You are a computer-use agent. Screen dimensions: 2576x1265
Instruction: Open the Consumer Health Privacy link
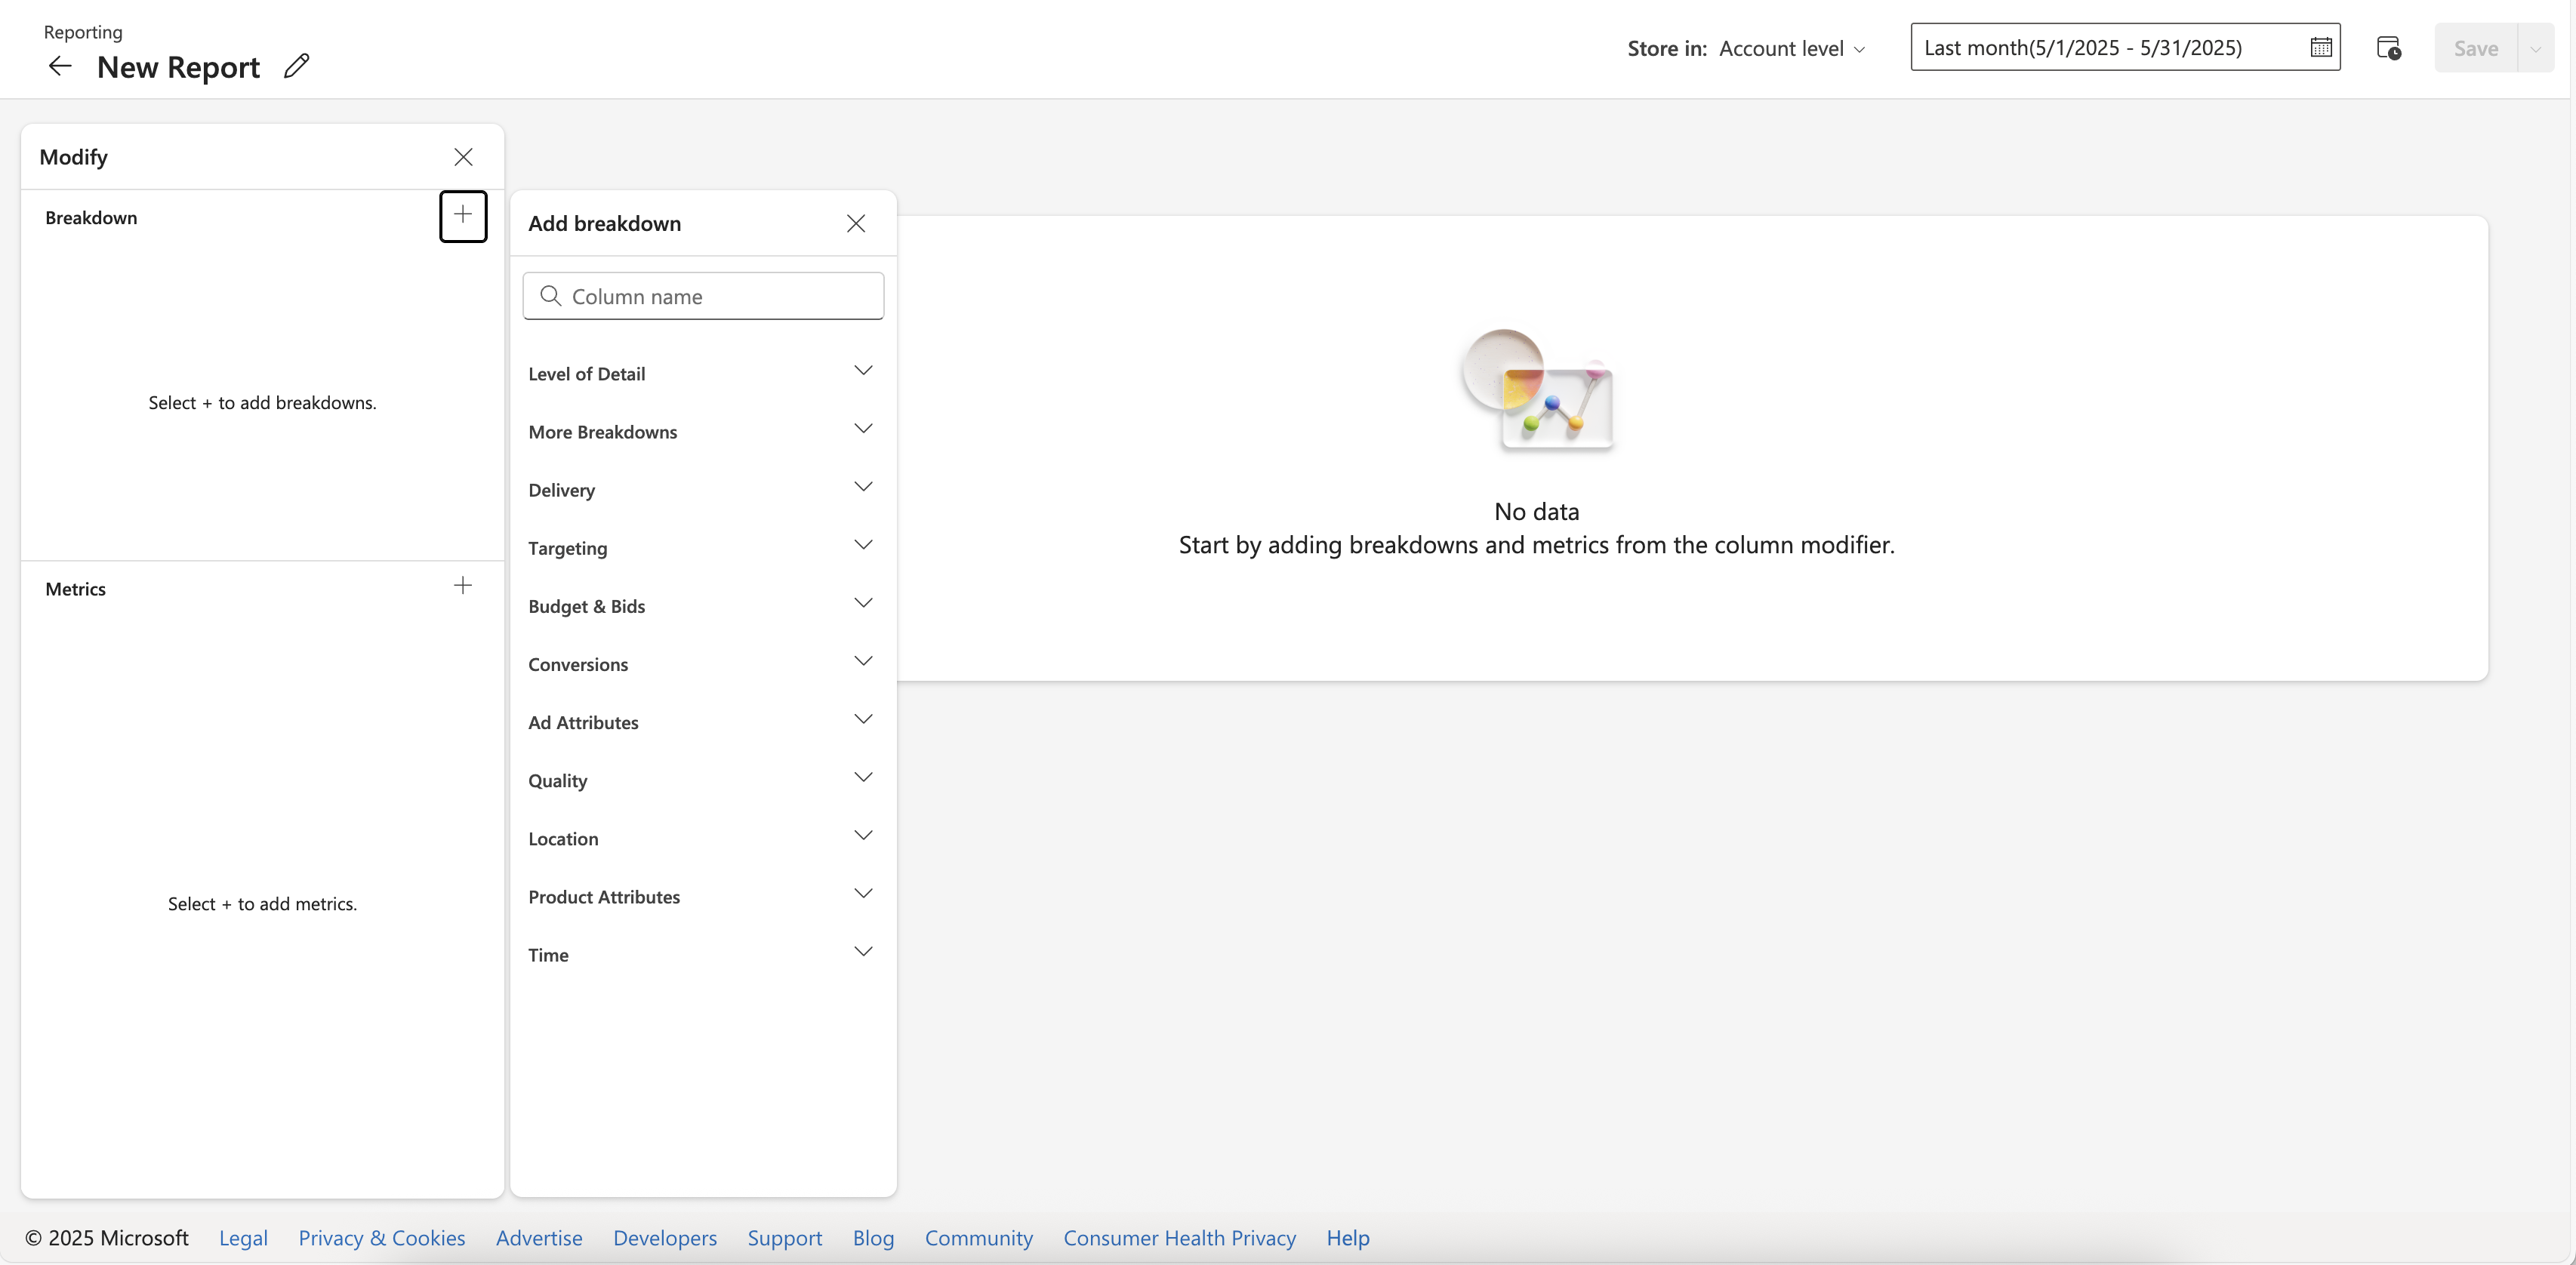pyautogui.click(x=1179, y=1238)
